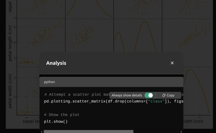Click the petal width (cm) axis label

point(10,91)
